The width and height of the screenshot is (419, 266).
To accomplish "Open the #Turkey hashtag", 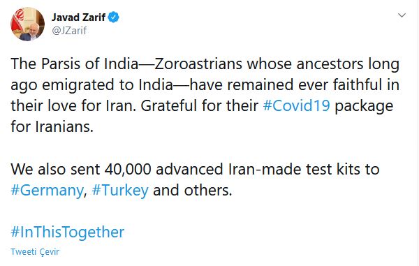I will point(120,191).
